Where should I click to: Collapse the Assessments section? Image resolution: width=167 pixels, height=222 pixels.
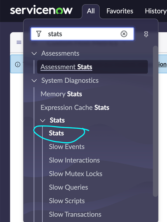pyautogui.click(x=34, y=53)
